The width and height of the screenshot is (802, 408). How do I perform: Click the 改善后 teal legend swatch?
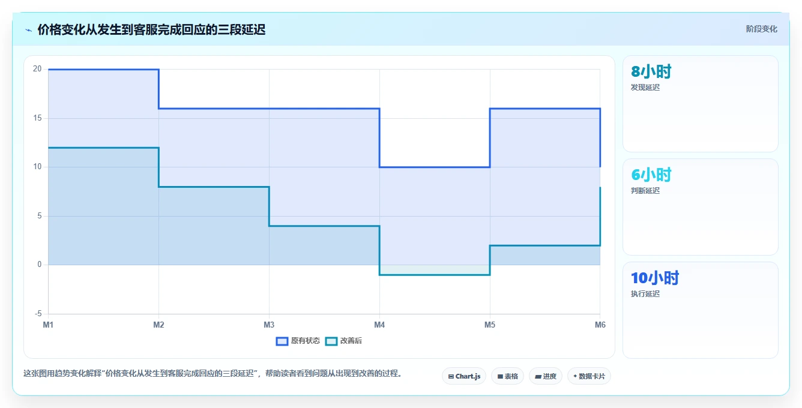click(x=331, y=341)
